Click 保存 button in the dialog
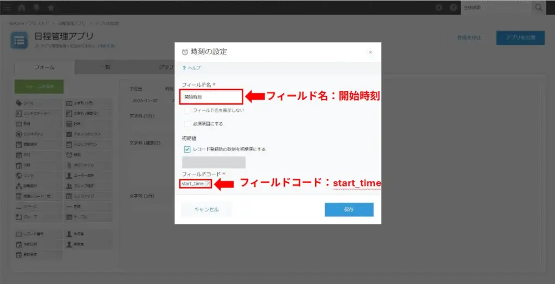This screenshot has width=555, height=284. (349, 210)
